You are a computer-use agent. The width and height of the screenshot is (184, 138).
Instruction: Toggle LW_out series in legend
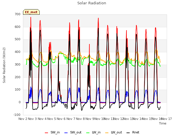click(x=114, y=132)
